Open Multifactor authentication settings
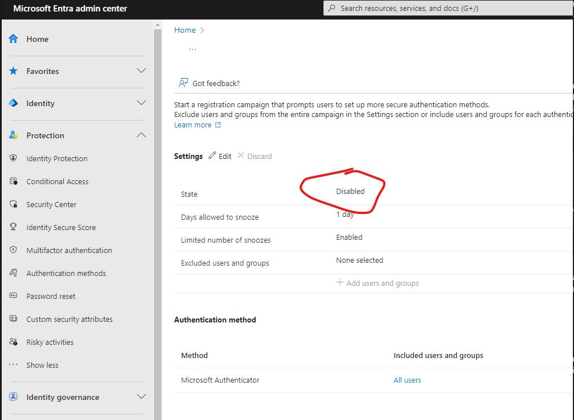 pyautogui.click(x=70, y=250)
